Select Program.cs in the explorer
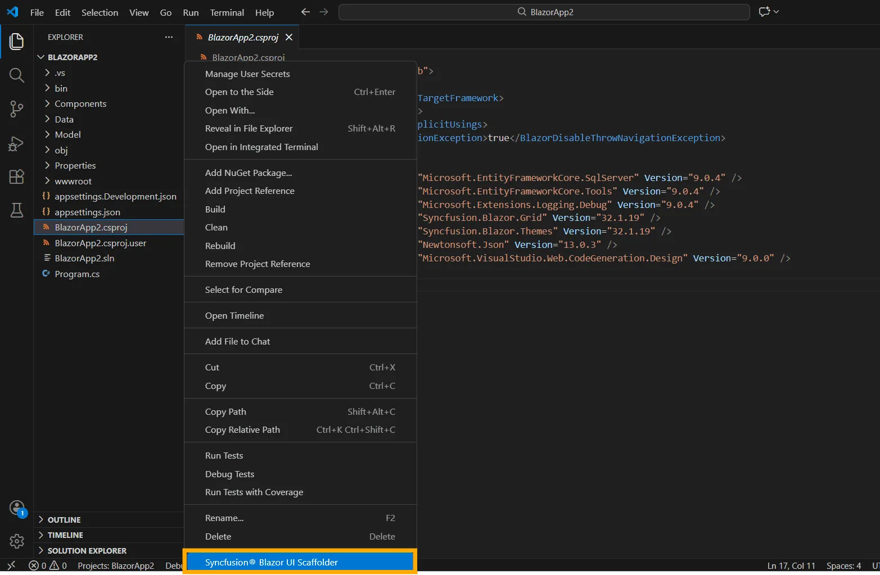This screenshot has height=575, width=880. [77, 274]
